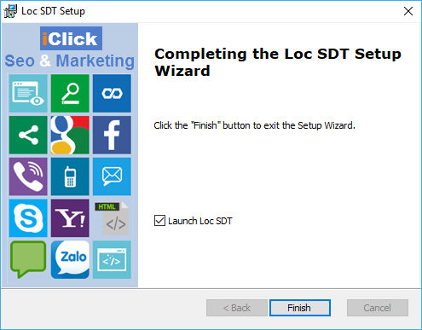Select the Viber phone icon tile
This screenshot has height=330, width=422.
28,177
